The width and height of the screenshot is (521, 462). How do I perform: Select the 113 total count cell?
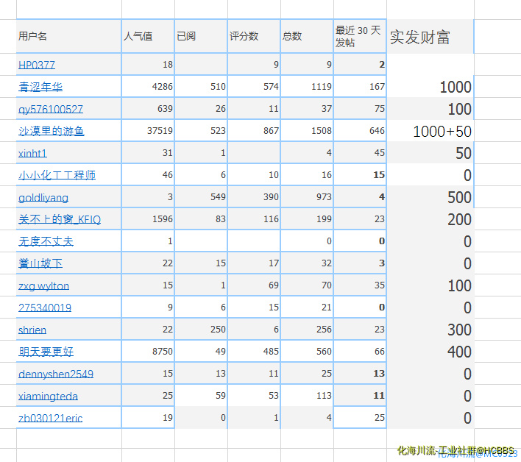tap(307, 395)
